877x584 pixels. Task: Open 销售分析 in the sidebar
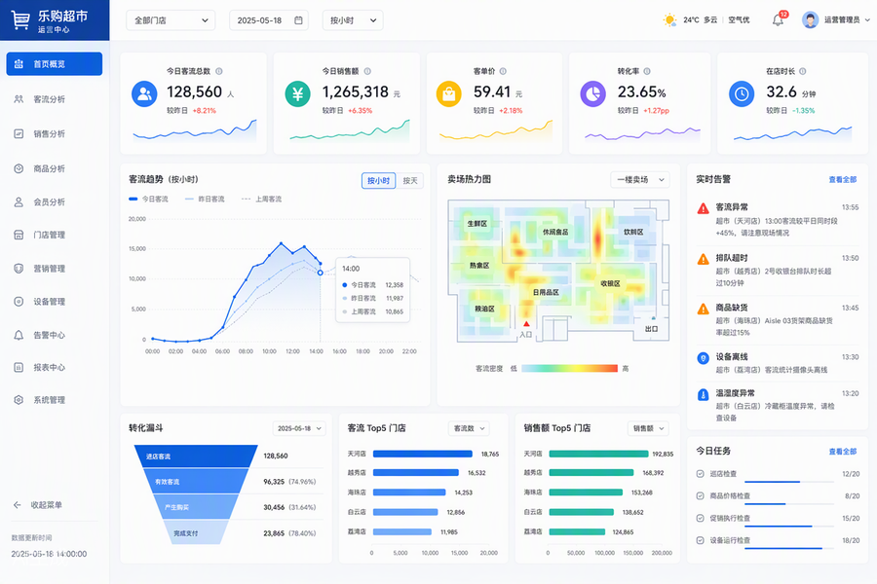(x=55, y=134)
